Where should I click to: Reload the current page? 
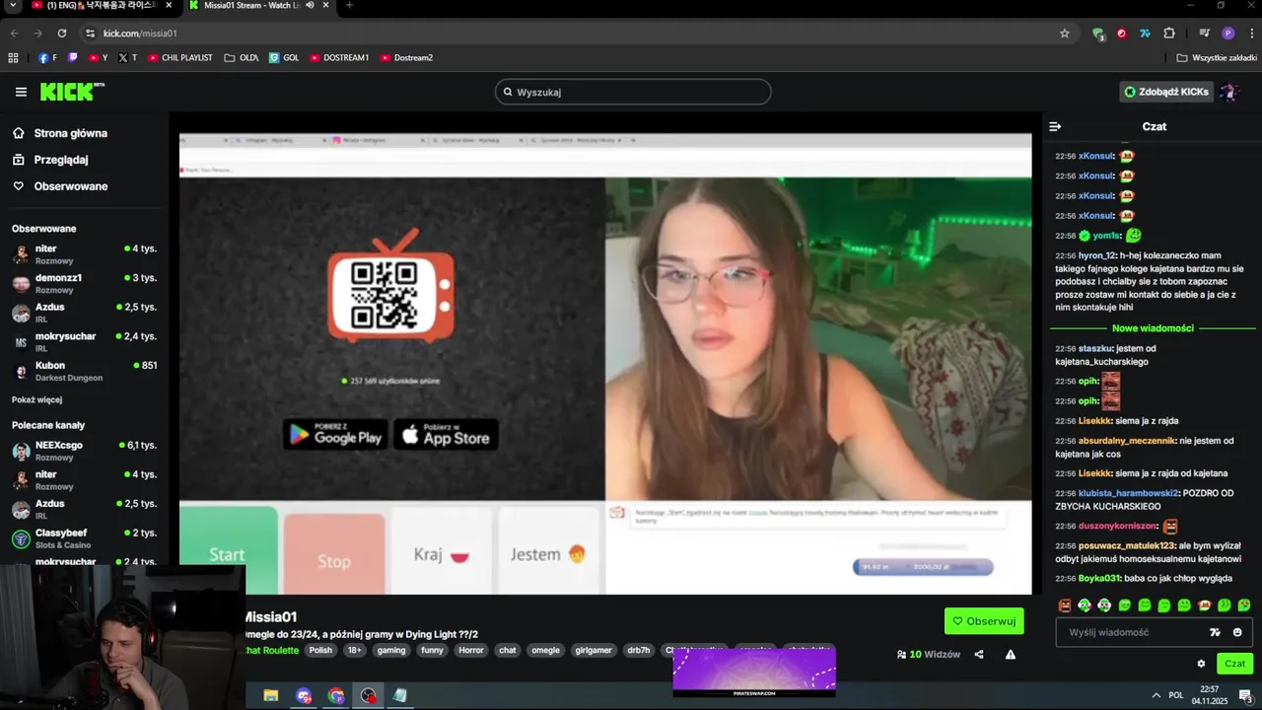tap(61, 33)
